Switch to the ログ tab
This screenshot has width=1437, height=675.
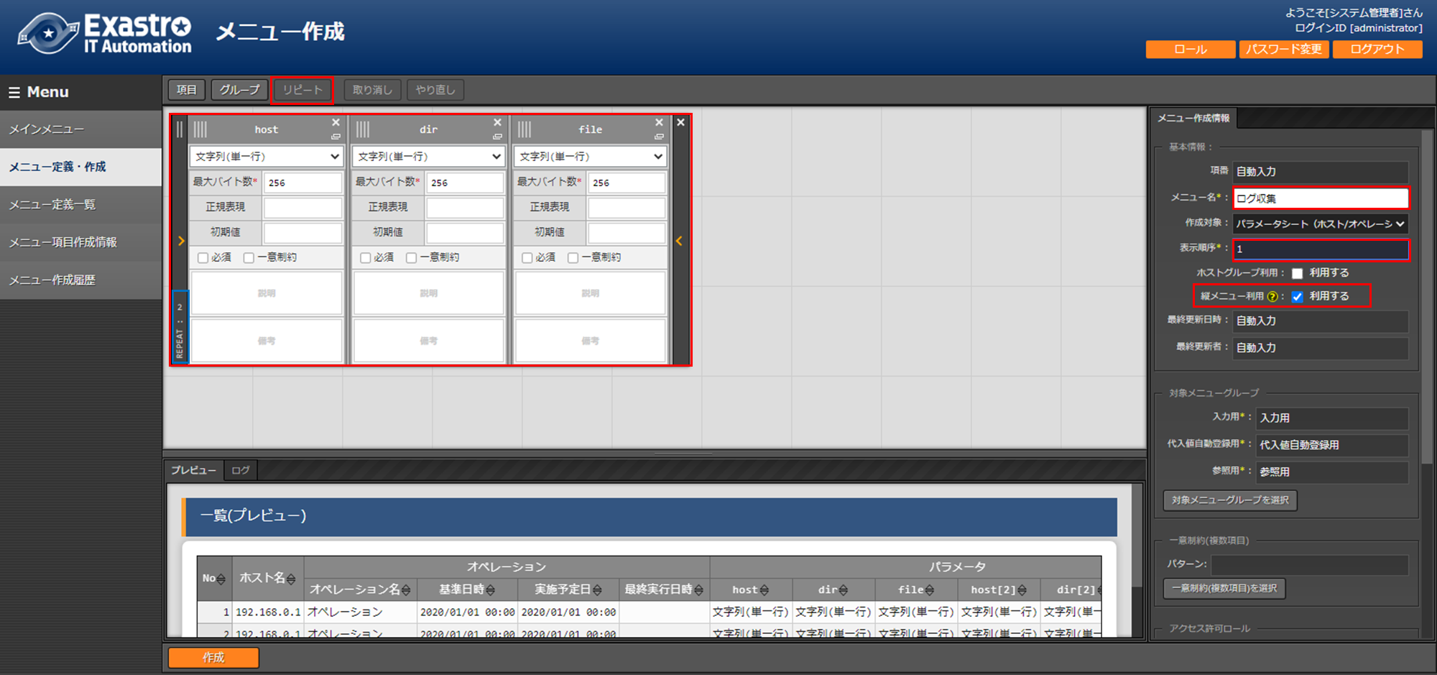[x=241, y=470]
